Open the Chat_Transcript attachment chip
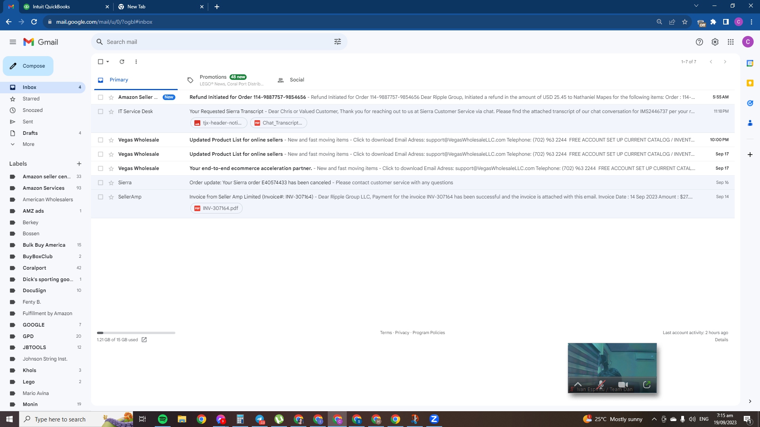The image size is (760, 427). [279, 123]
